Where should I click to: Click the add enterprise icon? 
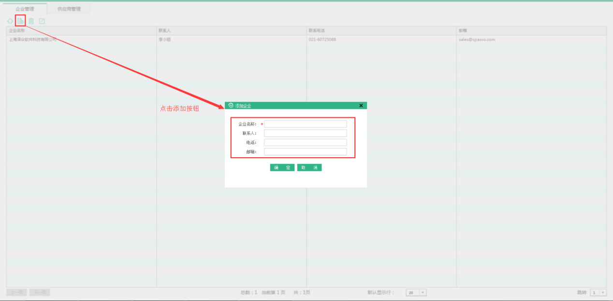(20, 21)
